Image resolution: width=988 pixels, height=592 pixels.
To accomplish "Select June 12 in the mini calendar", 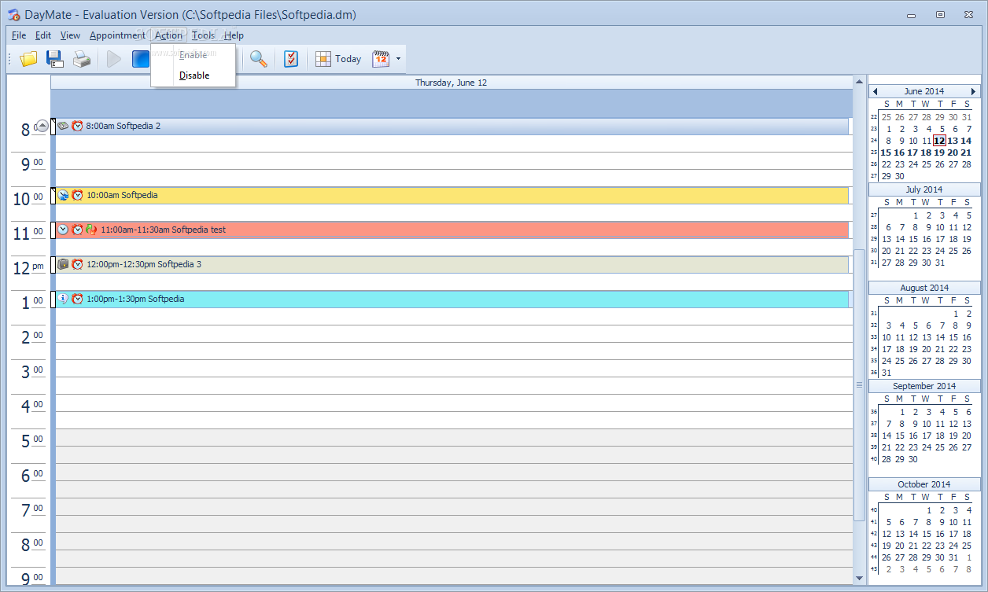I will (939, 141).
